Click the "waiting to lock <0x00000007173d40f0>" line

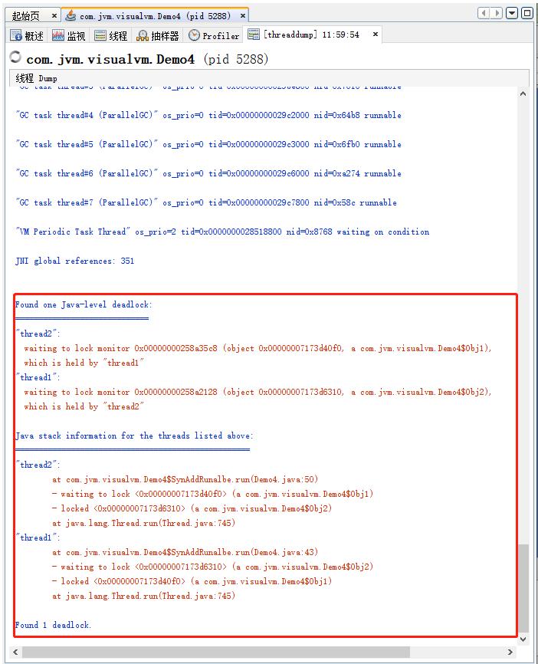(x=212, y=495)
